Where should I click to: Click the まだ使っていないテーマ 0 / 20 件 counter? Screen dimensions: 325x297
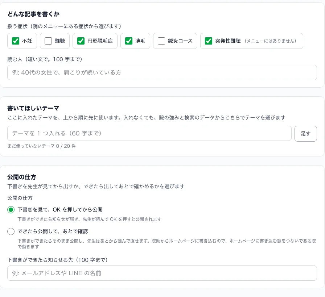(41, 146)
